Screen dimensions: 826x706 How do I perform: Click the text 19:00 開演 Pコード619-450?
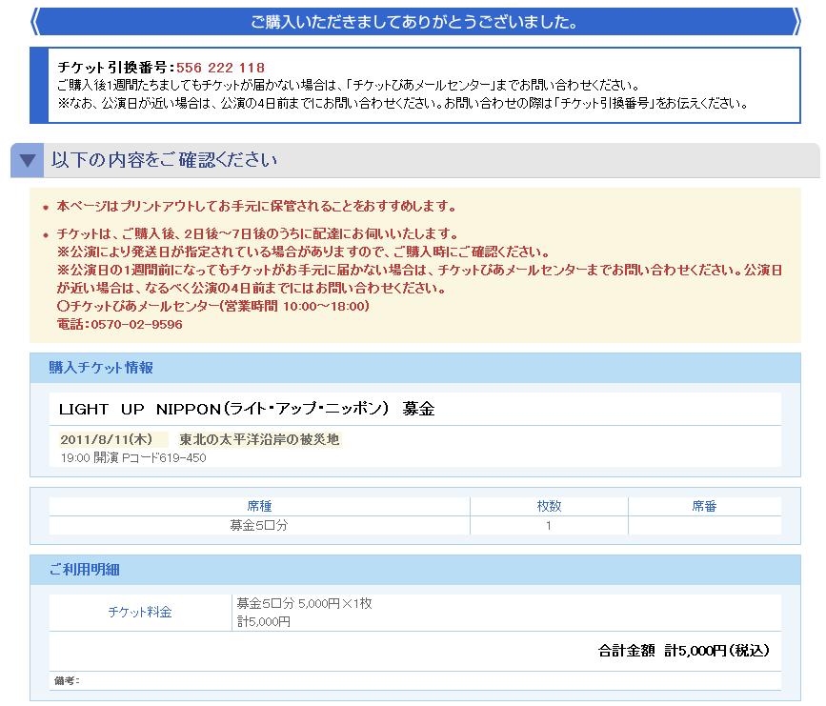[x=133, y=458]
